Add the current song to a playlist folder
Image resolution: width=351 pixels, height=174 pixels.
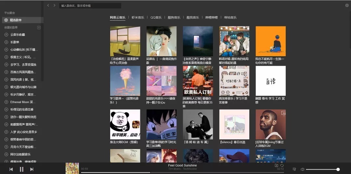(276, 165)
